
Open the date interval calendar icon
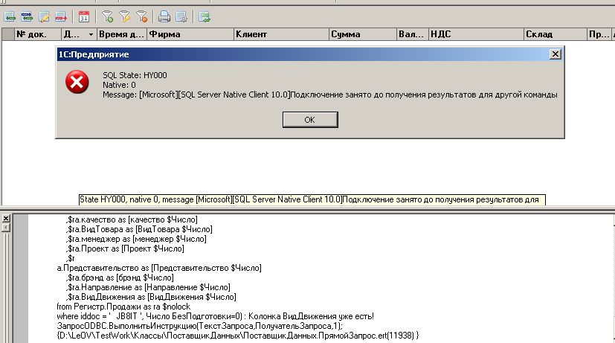click(x=84, y=16)
